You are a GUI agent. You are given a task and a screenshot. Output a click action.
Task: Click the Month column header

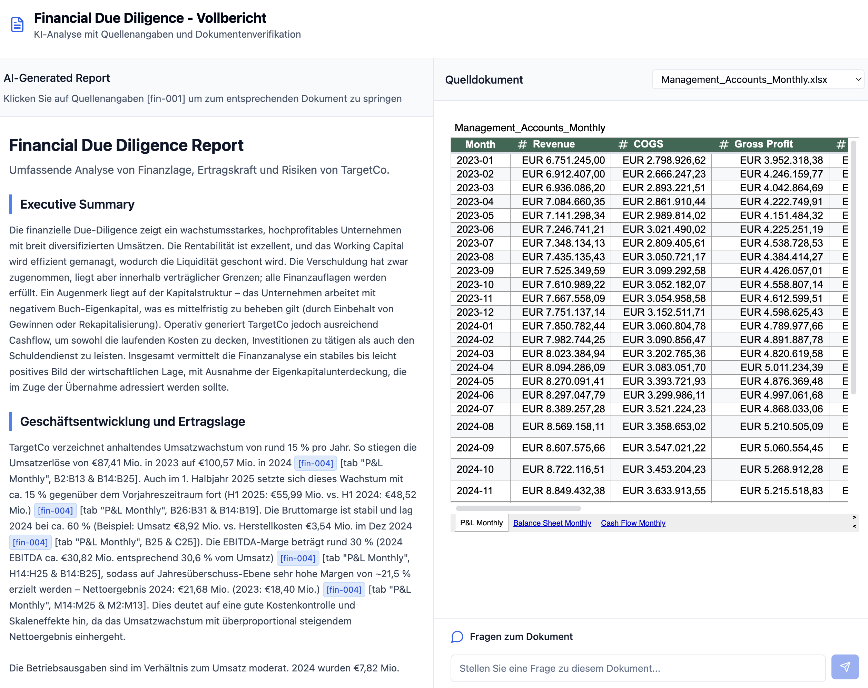tap(480, 145)
